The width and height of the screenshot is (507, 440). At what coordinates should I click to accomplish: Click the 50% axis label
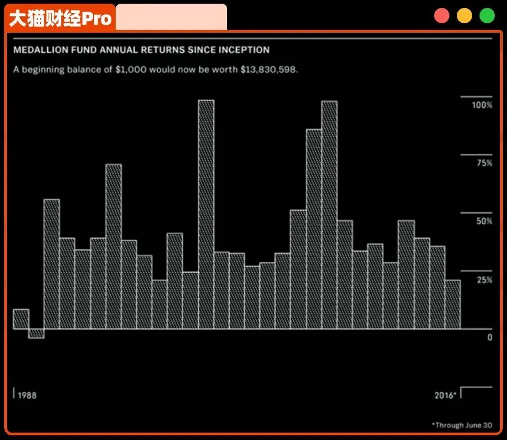click(484, 222)
